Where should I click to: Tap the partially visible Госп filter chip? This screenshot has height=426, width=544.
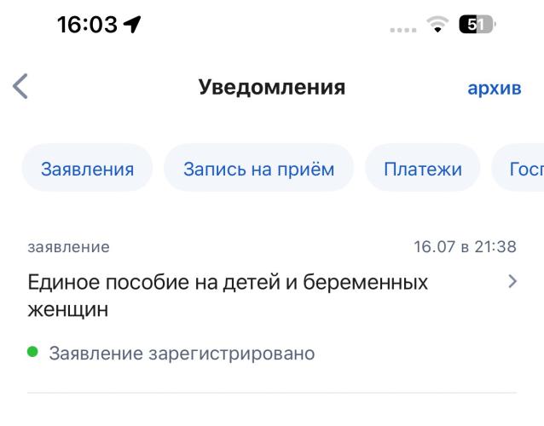coord(518,169)
